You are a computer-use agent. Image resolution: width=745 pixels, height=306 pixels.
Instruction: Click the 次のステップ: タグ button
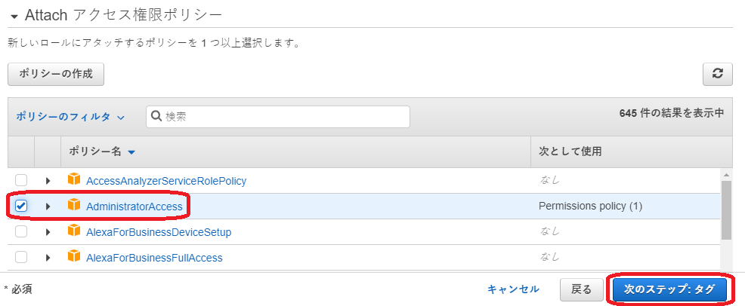[669, 289]
